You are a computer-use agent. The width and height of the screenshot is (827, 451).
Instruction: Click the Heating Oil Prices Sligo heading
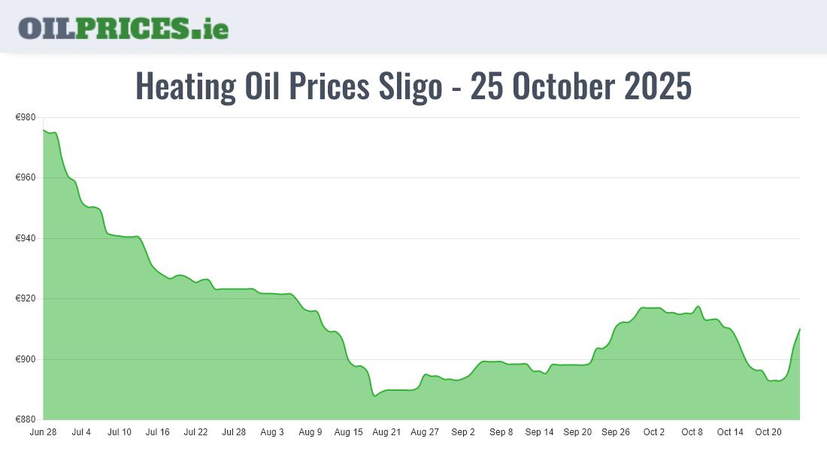413,86
